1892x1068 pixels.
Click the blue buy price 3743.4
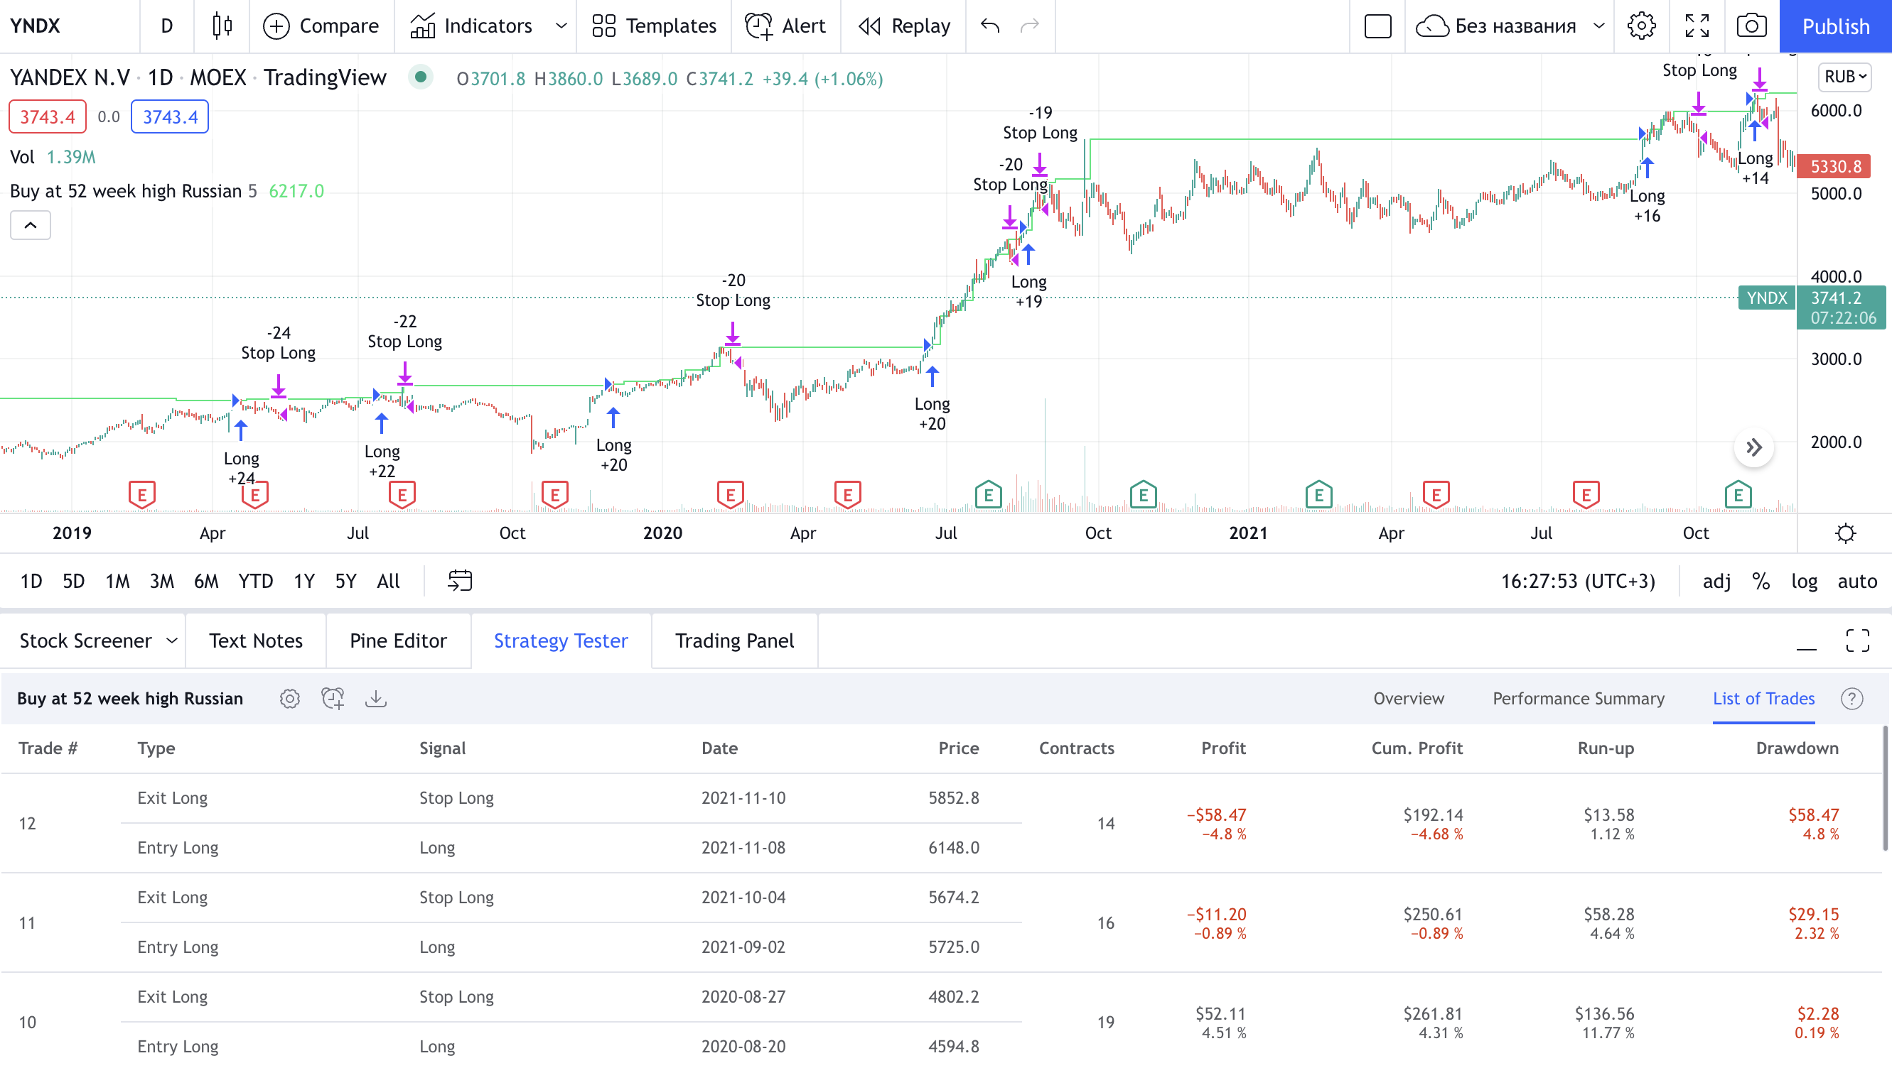tap(170, 116)
